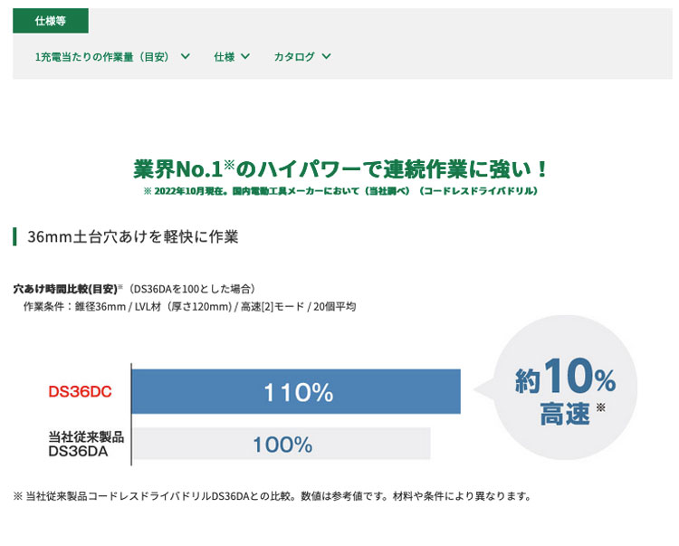The height and width of the screenshot is (546, 679).
Task: Click the 2022年10月現在 green footnote text
Action: pyautogui.click(x=339, y=192)
